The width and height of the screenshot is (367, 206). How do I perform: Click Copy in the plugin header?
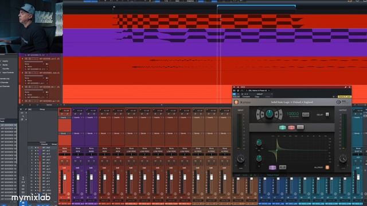click(257, 97)
